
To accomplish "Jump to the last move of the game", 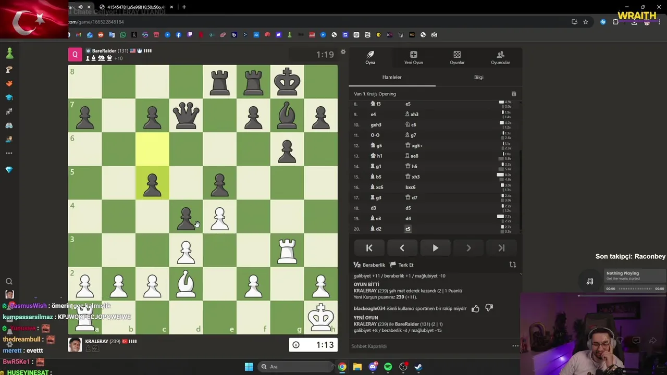I will [501, 248].
